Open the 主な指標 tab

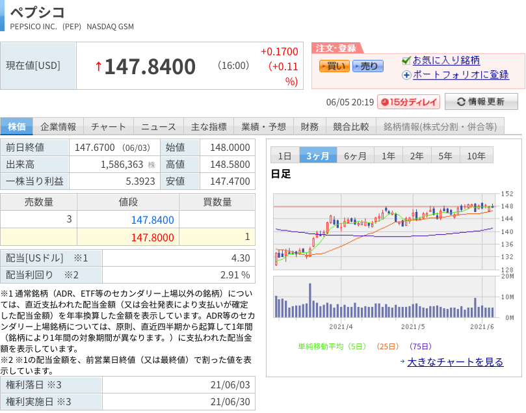point(209,126)
